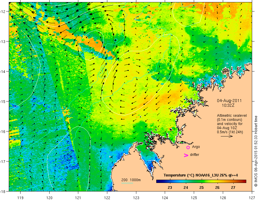
Task: Click the 'drifter' legend label
Action: [194, 155]
